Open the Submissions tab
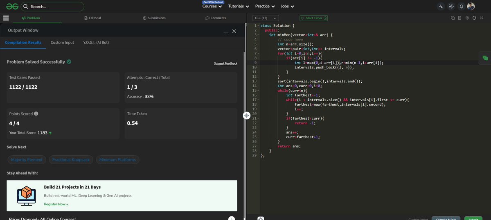 [x=154, y=18]
